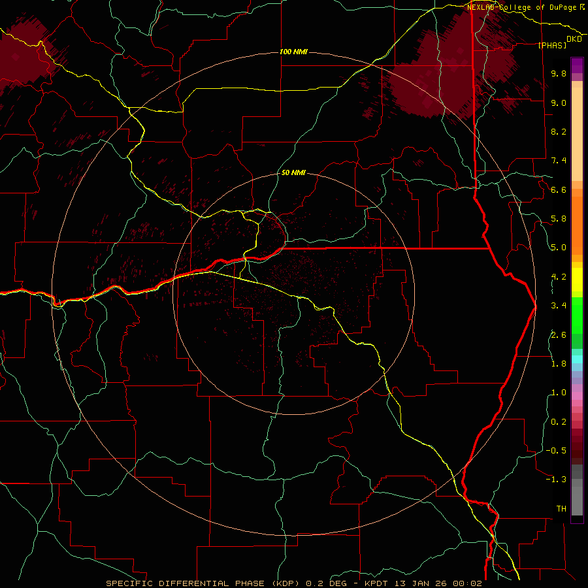Click the 9.8 value on the color scale
The width and height of the screenshot is (588, 588).
click(x=559, y=73)
